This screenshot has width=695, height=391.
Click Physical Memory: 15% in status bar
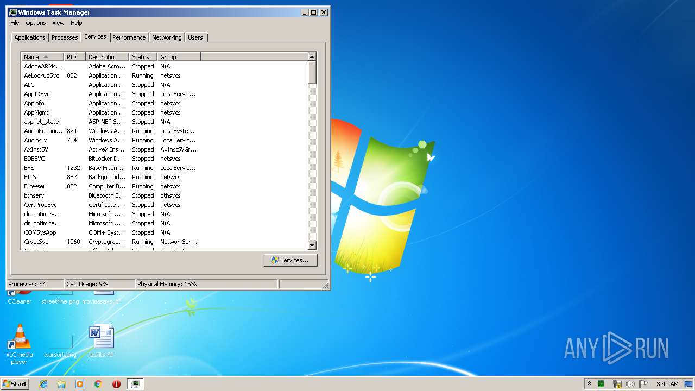(x=206, y=284)
